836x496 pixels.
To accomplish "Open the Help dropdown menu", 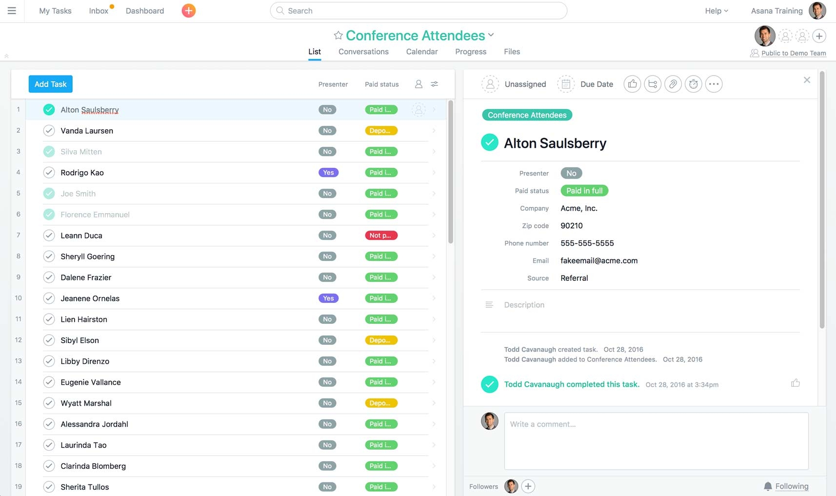I will pos(716,11).
